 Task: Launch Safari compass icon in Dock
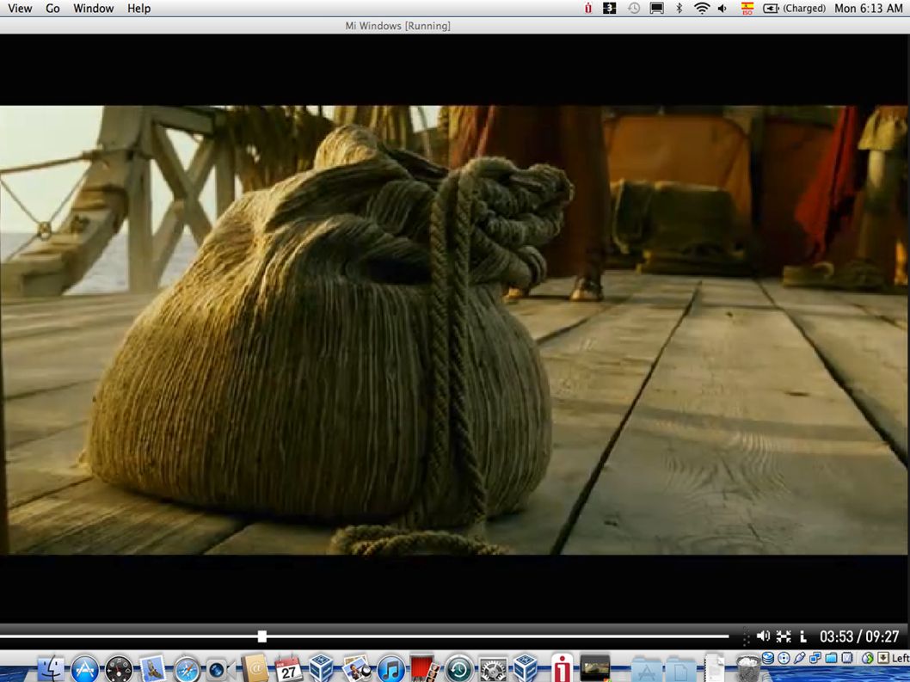coord(187,669)
